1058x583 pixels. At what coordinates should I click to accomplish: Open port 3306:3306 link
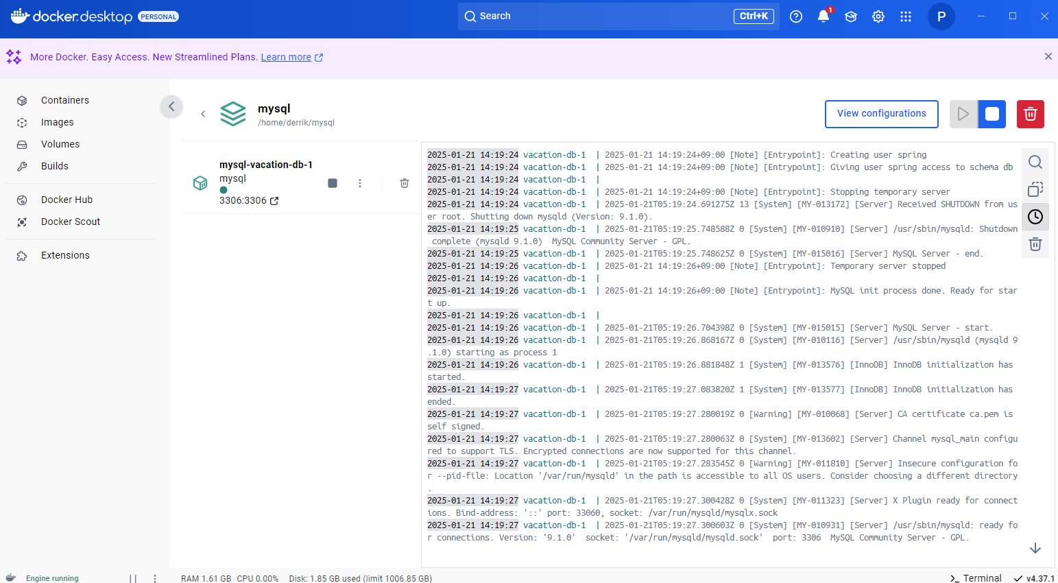pyautogui.click(x=249, y=201)
